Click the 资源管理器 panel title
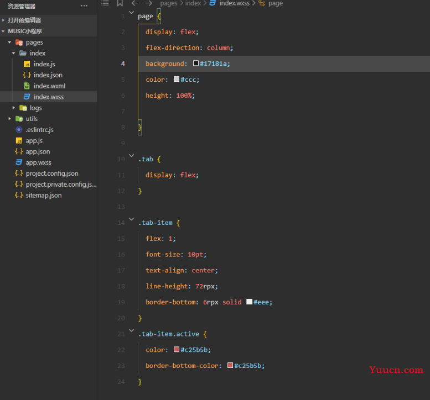430x400 pixels. click(22, 6)
